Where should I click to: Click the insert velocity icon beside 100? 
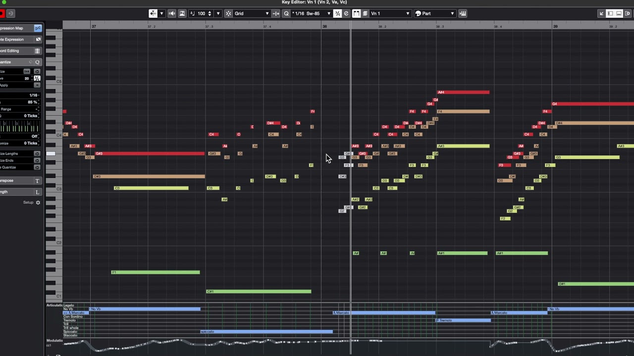(x=192, y=13)
